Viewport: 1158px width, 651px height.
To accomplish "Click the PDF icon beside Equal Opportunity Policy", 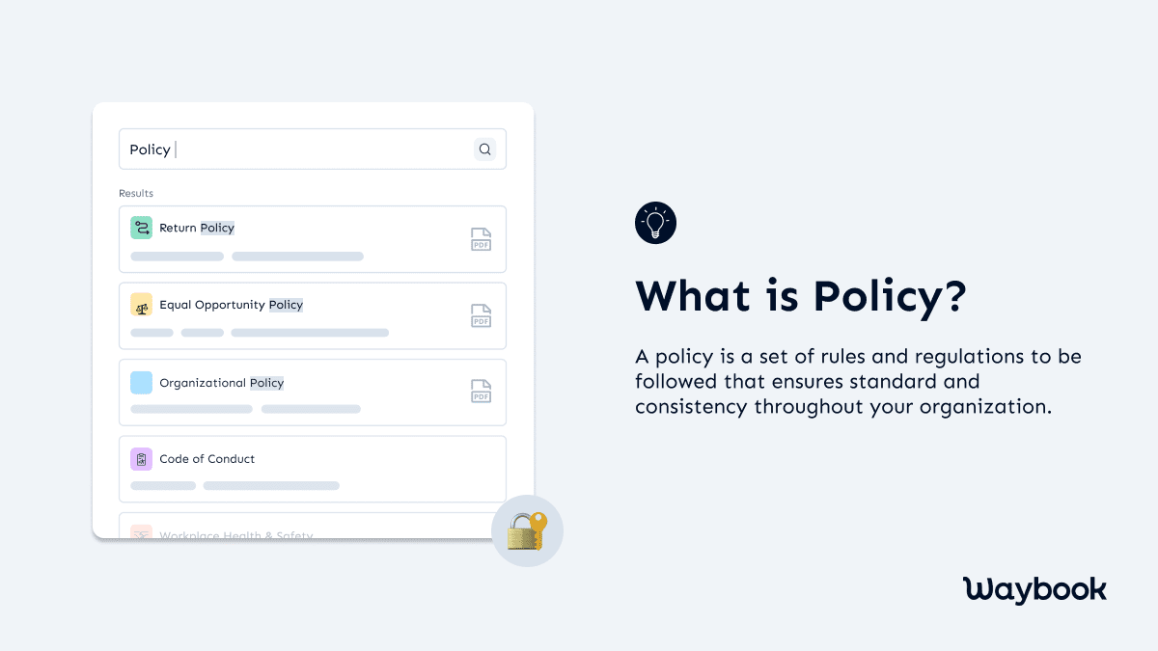I will (481, 315).
